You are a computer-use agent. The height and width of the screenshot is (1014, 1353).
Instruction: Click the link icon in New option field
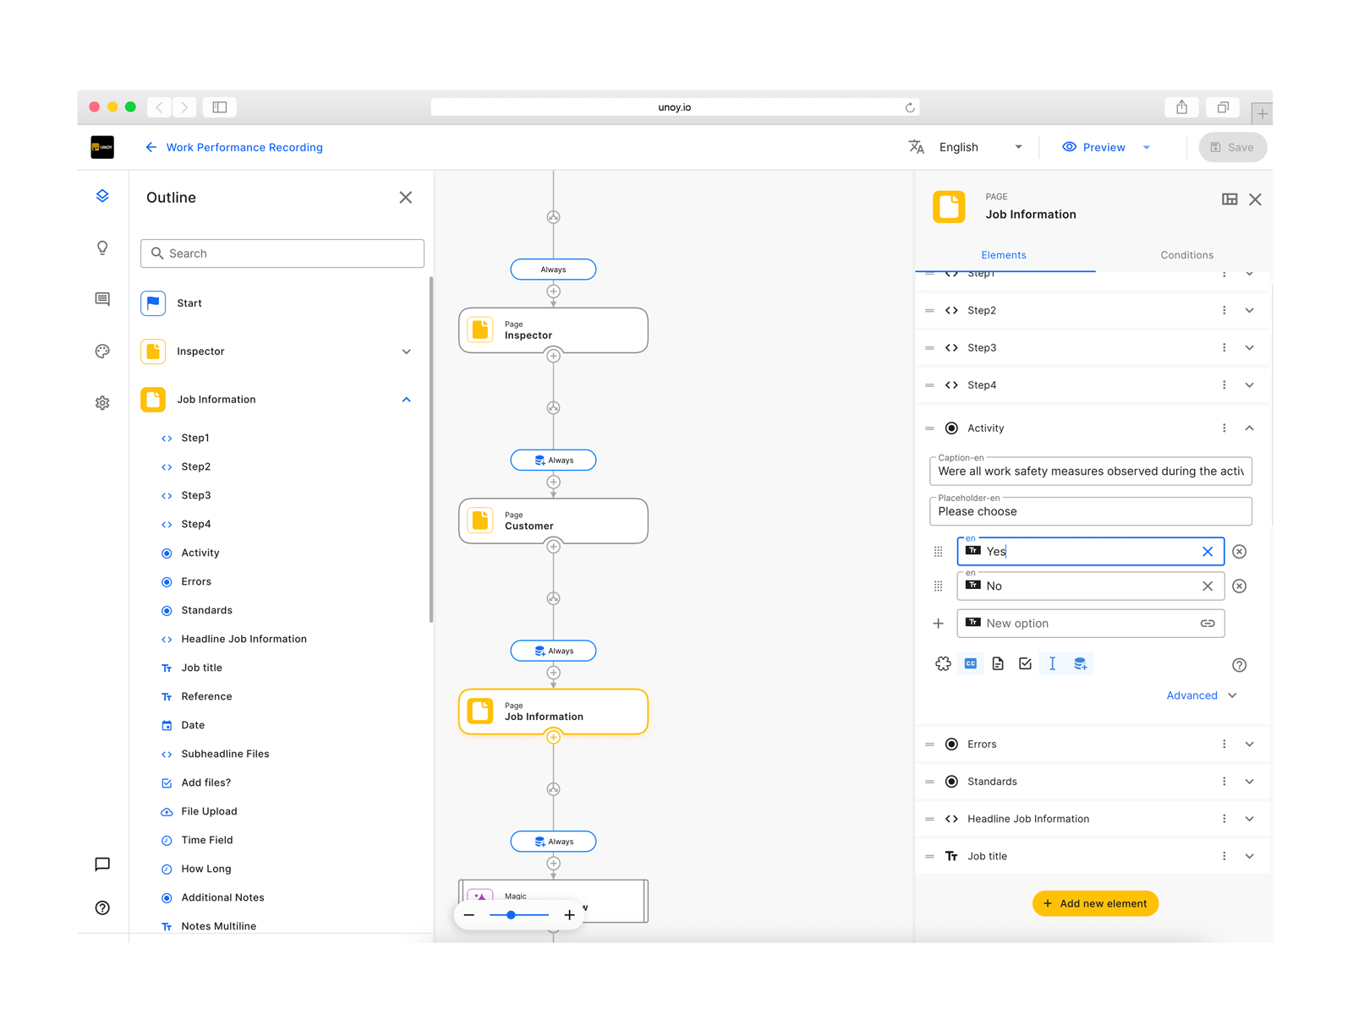tap(1207, 624)
